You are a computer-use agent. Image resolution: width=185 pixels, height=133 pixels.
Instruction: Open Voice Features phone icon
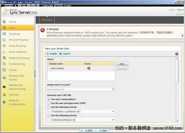click(x=4, y=52)
